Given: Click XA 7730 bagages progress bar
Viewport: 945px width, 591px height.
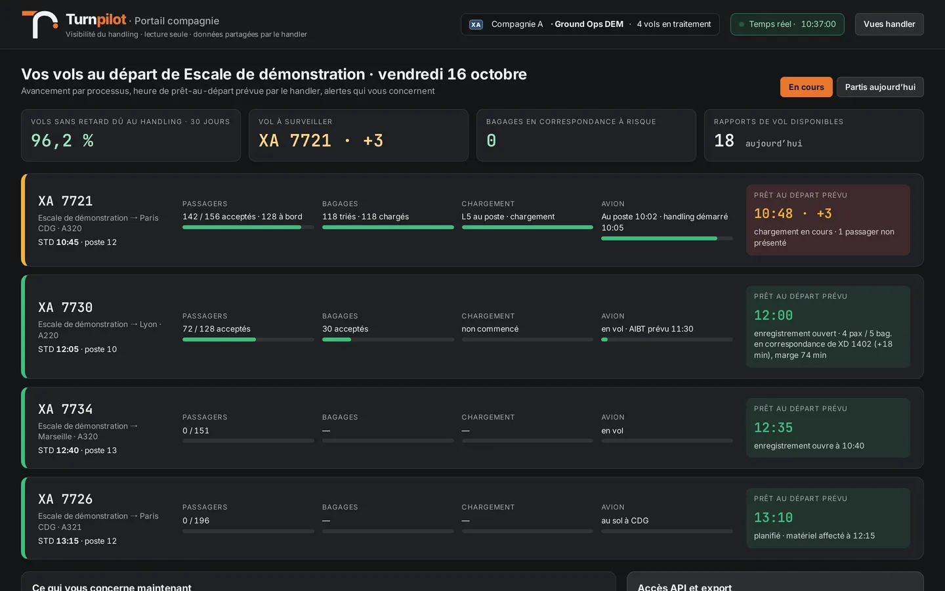Looking at the screenshot, I should pyautogui.click(x=388, y=339).
